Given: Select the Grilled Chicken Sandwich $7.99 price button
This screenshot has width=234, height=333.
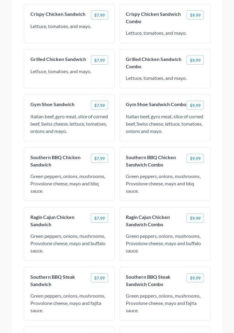Looking at the screenshot, I should [99, 60].
